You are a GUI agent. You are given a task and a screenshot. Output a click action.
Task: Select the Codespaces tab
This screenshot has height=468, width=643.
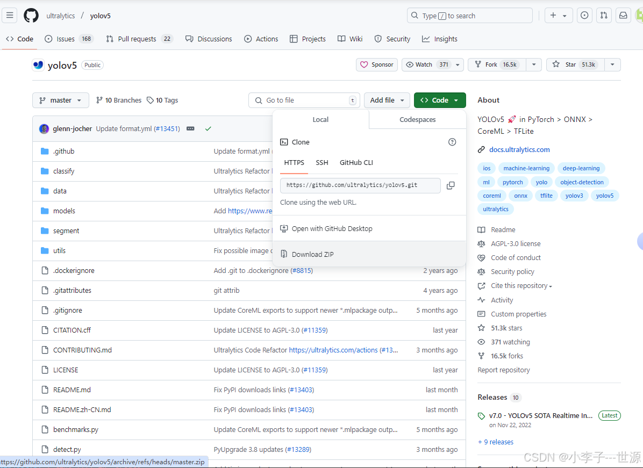(x=417, y=119)
